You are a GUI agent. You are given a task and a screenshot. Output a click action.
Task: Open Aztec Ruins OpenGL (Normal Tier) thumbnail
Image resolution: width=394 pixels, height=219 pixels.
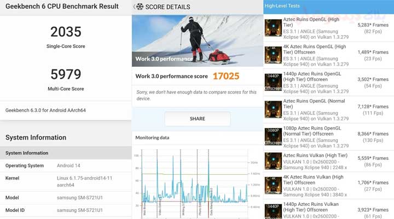(x=273, y=109)
